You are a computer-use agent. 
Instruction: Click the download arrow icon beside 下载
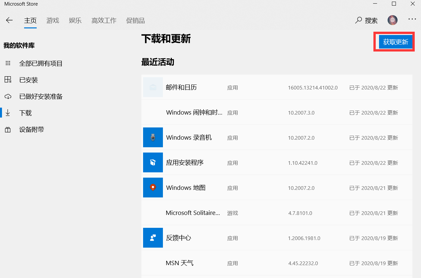click(8, 113)
